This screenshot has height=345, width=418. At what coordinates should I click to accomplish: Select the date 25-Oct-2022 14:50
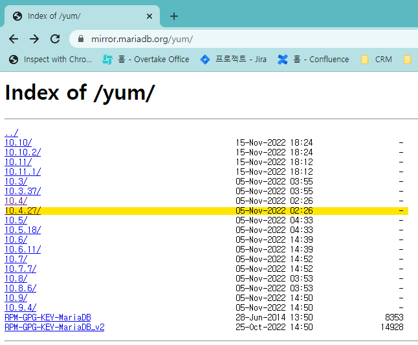(x=274, y=327)
